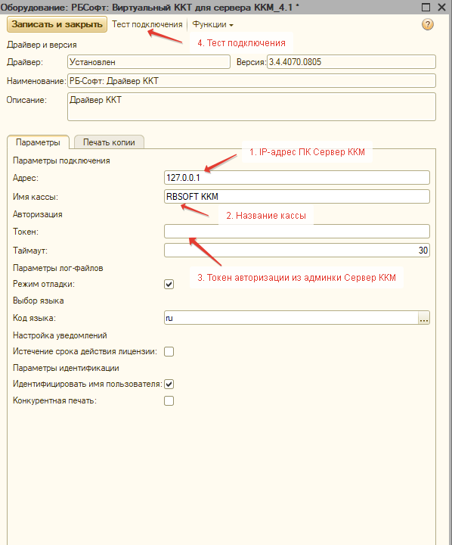Uncheck the 'Режим отладки' checkbox
The width and height of the screenshot is (452, 545).
[x=169, y=285]
